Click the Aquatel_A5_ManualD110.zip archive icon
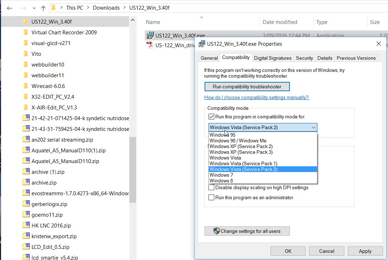Image resolution: width=388 pixels, height=260 pixels. pyautogui.click(x=26, y=161)
